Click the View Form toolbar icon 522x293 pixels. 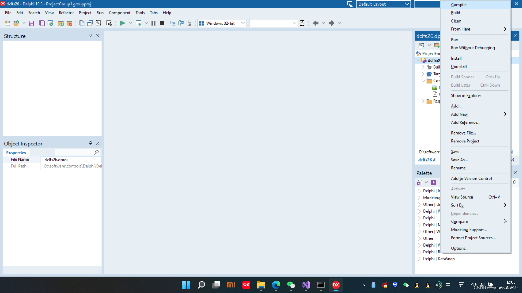click(90, 23)
